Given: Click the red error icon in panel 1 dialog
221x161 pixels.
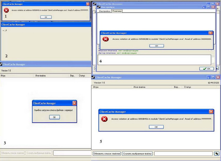Looking at the screenshot, I should click(x=6, y=10).
